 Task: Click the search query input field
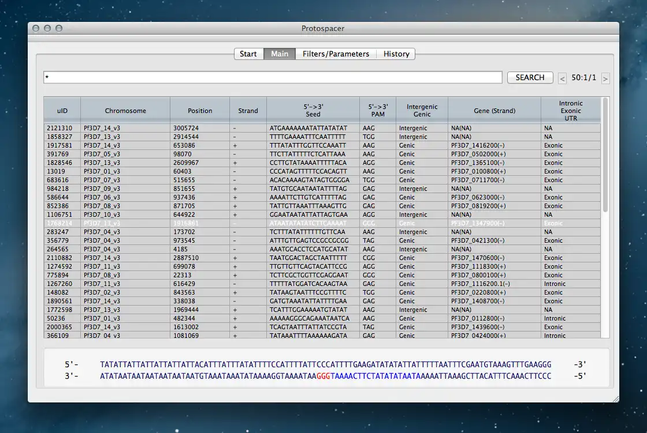(x=273, y=77)
